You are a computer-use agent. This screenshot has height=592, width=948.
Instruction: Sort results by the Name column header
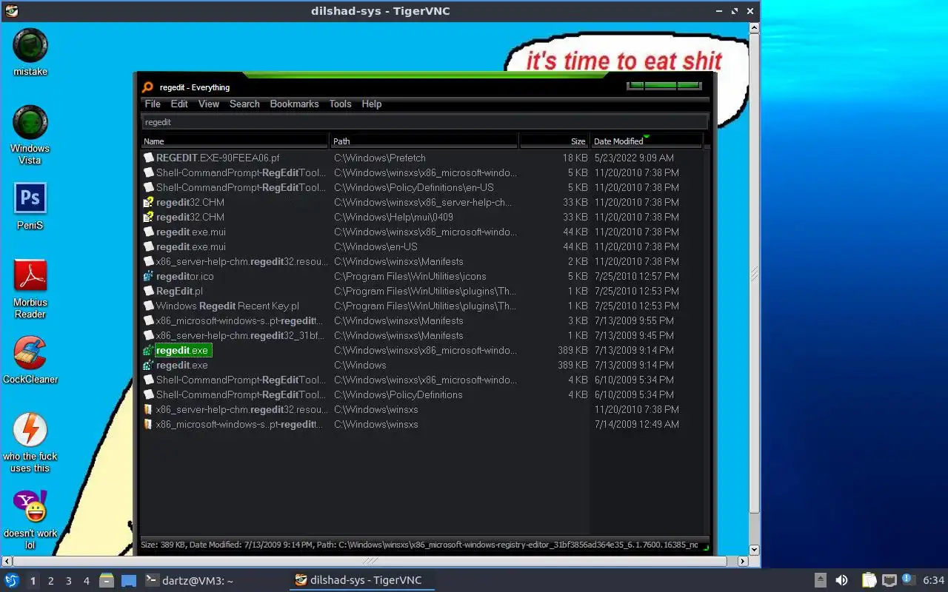click(235, 141)
